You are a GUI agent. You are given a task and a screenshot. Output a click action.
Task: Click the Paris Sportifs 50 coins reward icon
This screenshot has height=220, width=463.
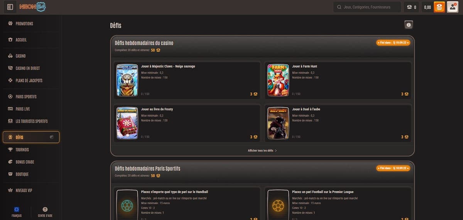[x=158, y=176]
